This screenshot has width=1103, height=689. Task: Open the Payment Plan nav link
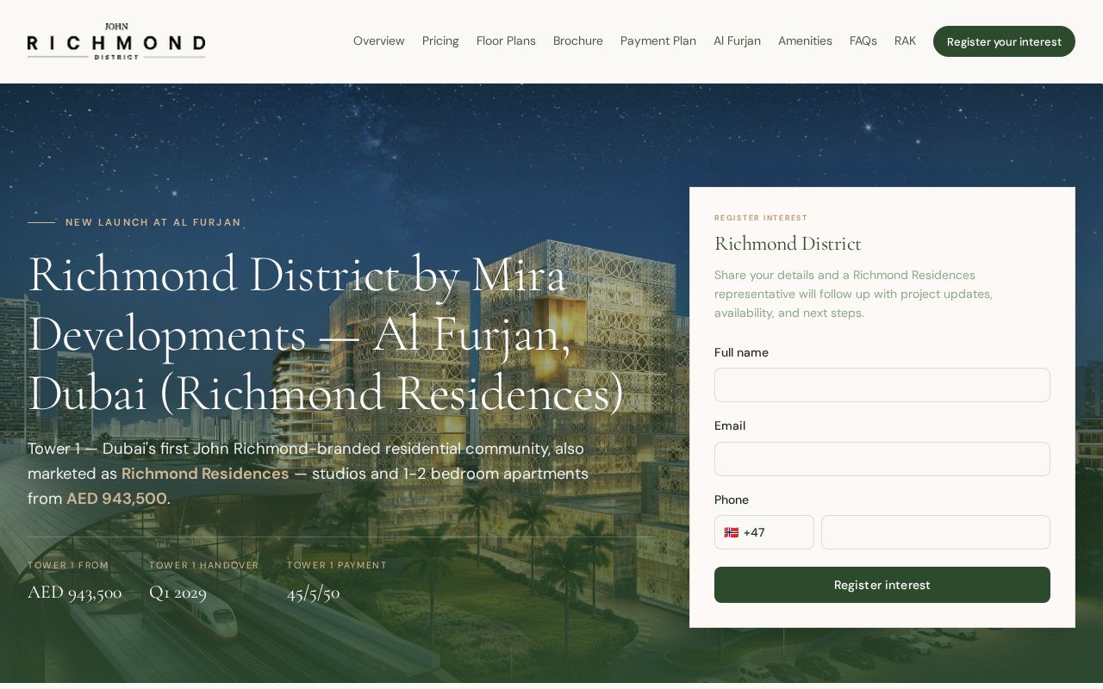tap(658, 40)
